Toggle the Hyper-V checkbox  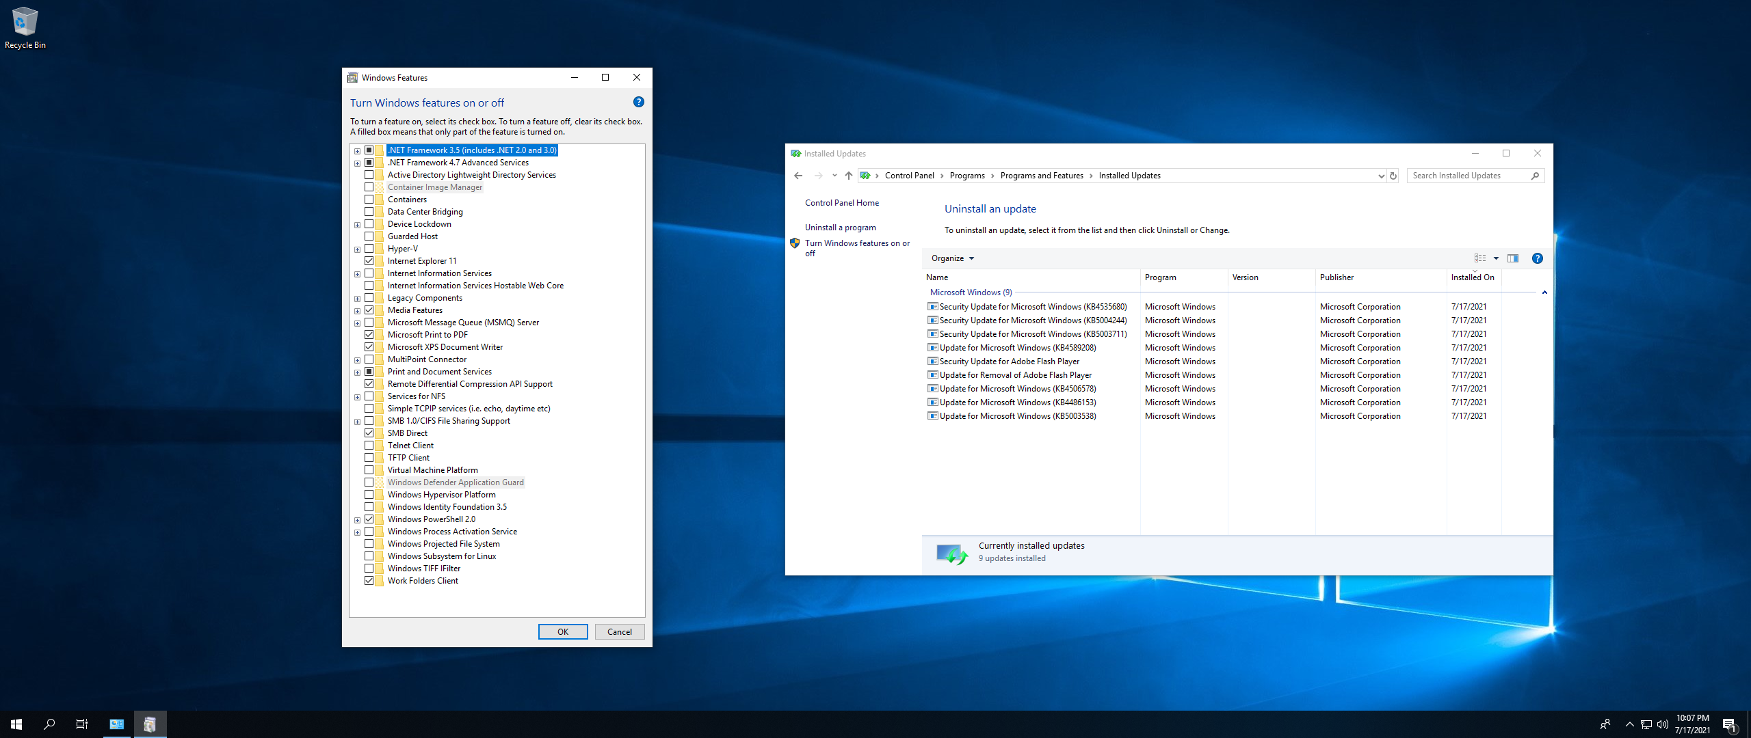click(x=369, y=249)
